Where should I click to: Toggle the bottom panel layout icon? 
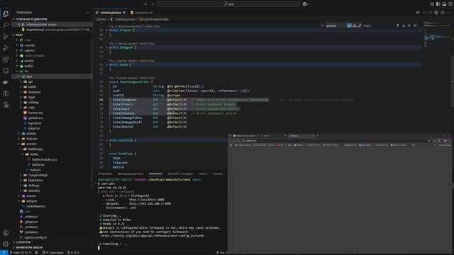(444, 4)
